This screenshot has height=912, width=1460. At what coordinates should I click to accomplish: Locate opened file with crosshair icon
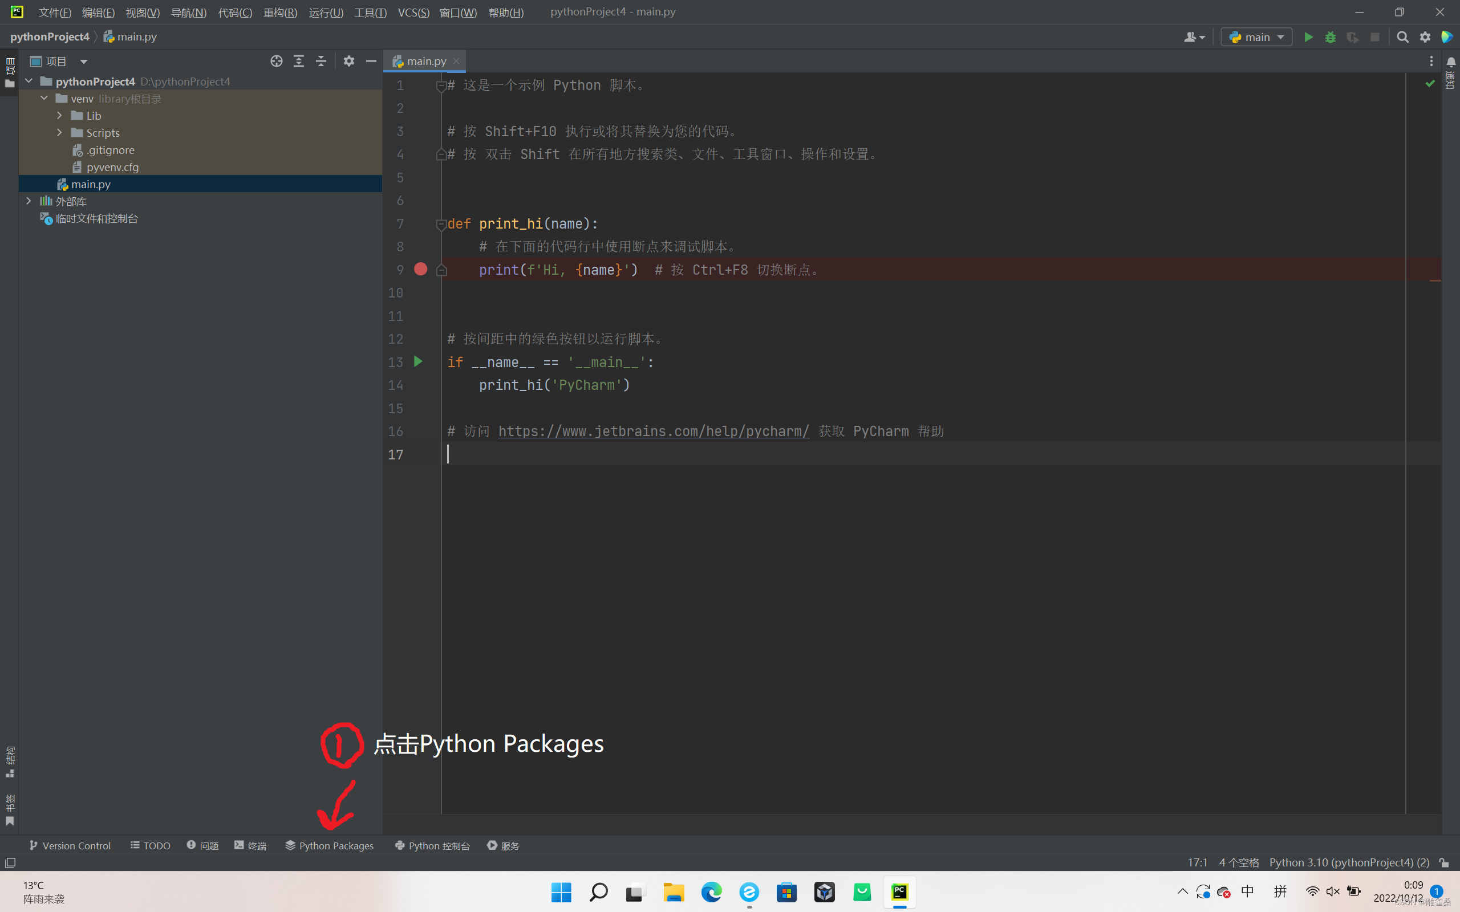[276, 61]
